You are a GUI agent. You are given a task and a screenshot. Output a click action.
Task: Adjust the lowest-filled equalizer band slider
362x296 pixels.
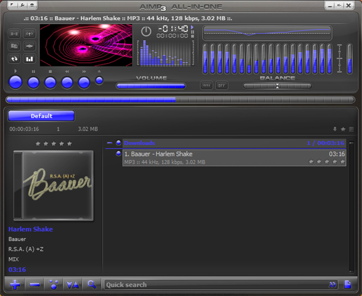click(249, 59)
